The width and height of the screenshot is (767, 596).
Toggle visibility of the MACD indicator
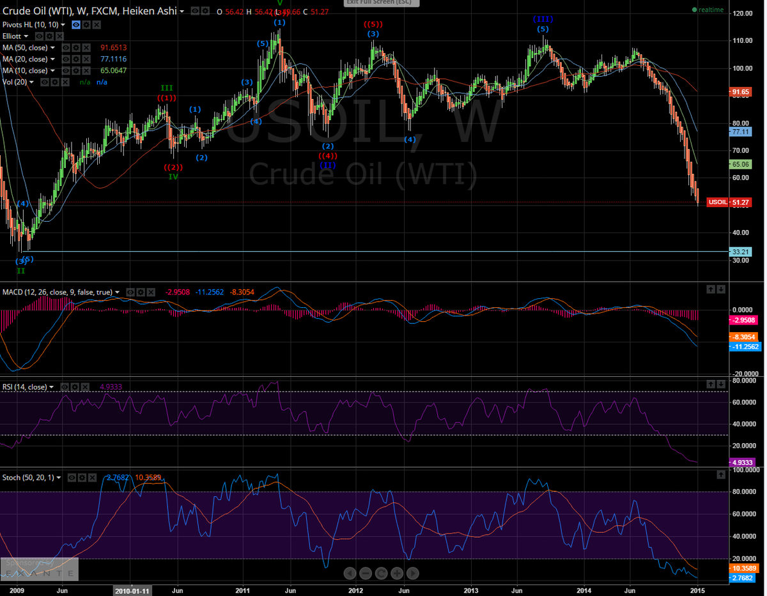(130, 292)
